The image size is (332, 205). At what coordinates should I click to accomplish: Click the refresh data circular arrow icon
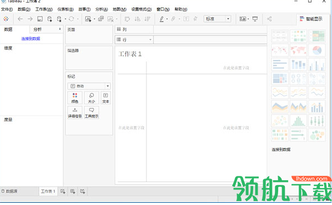pyautogui.click(x=72, y=19)
